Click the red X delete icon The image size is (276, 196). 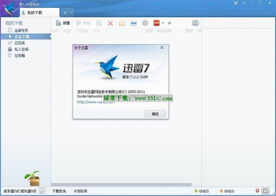coord(110,23)
